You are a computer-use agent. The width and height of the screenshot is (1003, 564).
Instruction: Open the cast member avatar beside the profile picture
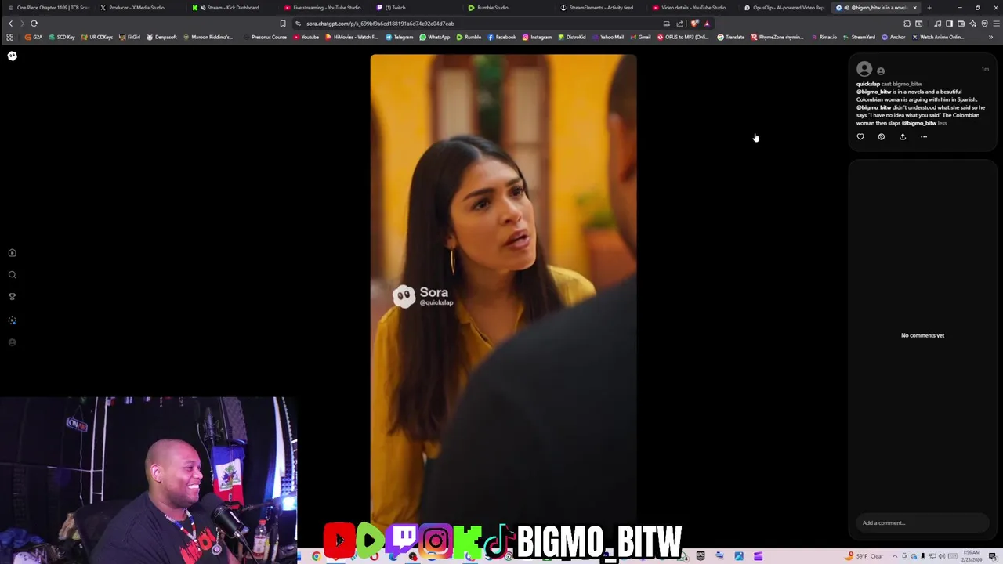(881, 71)
